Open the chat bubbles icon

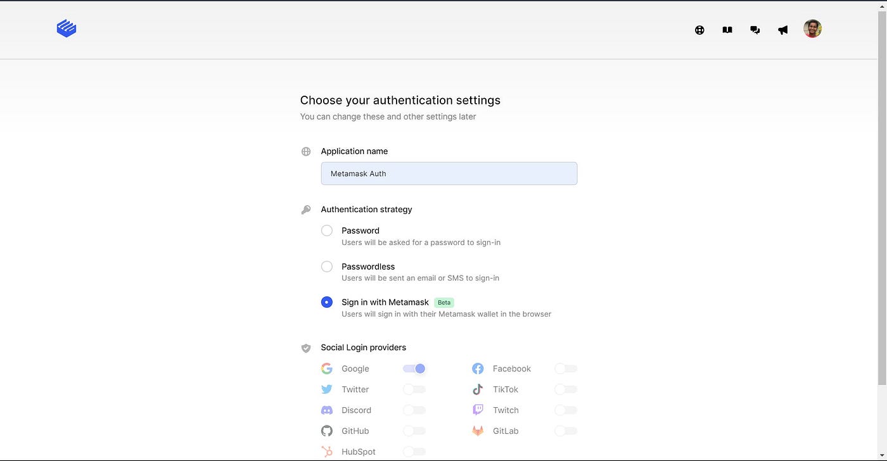pos(755,30)
